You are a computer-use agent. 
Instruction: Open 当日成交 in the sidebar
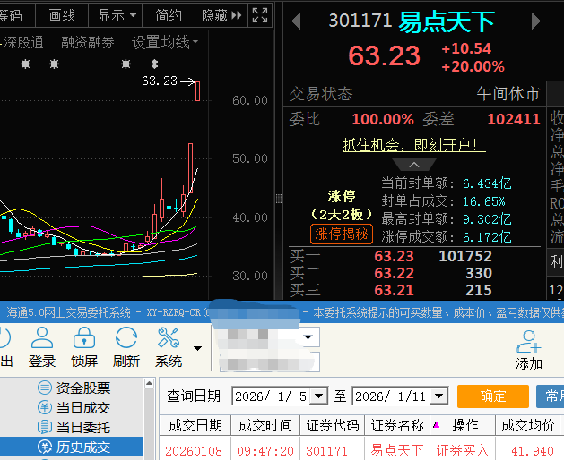click(x=74, y=407)
